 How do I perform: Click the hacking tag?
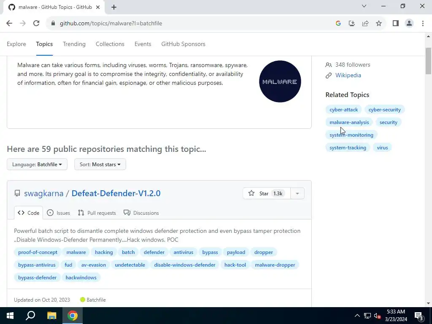click(x=104, y=252)
